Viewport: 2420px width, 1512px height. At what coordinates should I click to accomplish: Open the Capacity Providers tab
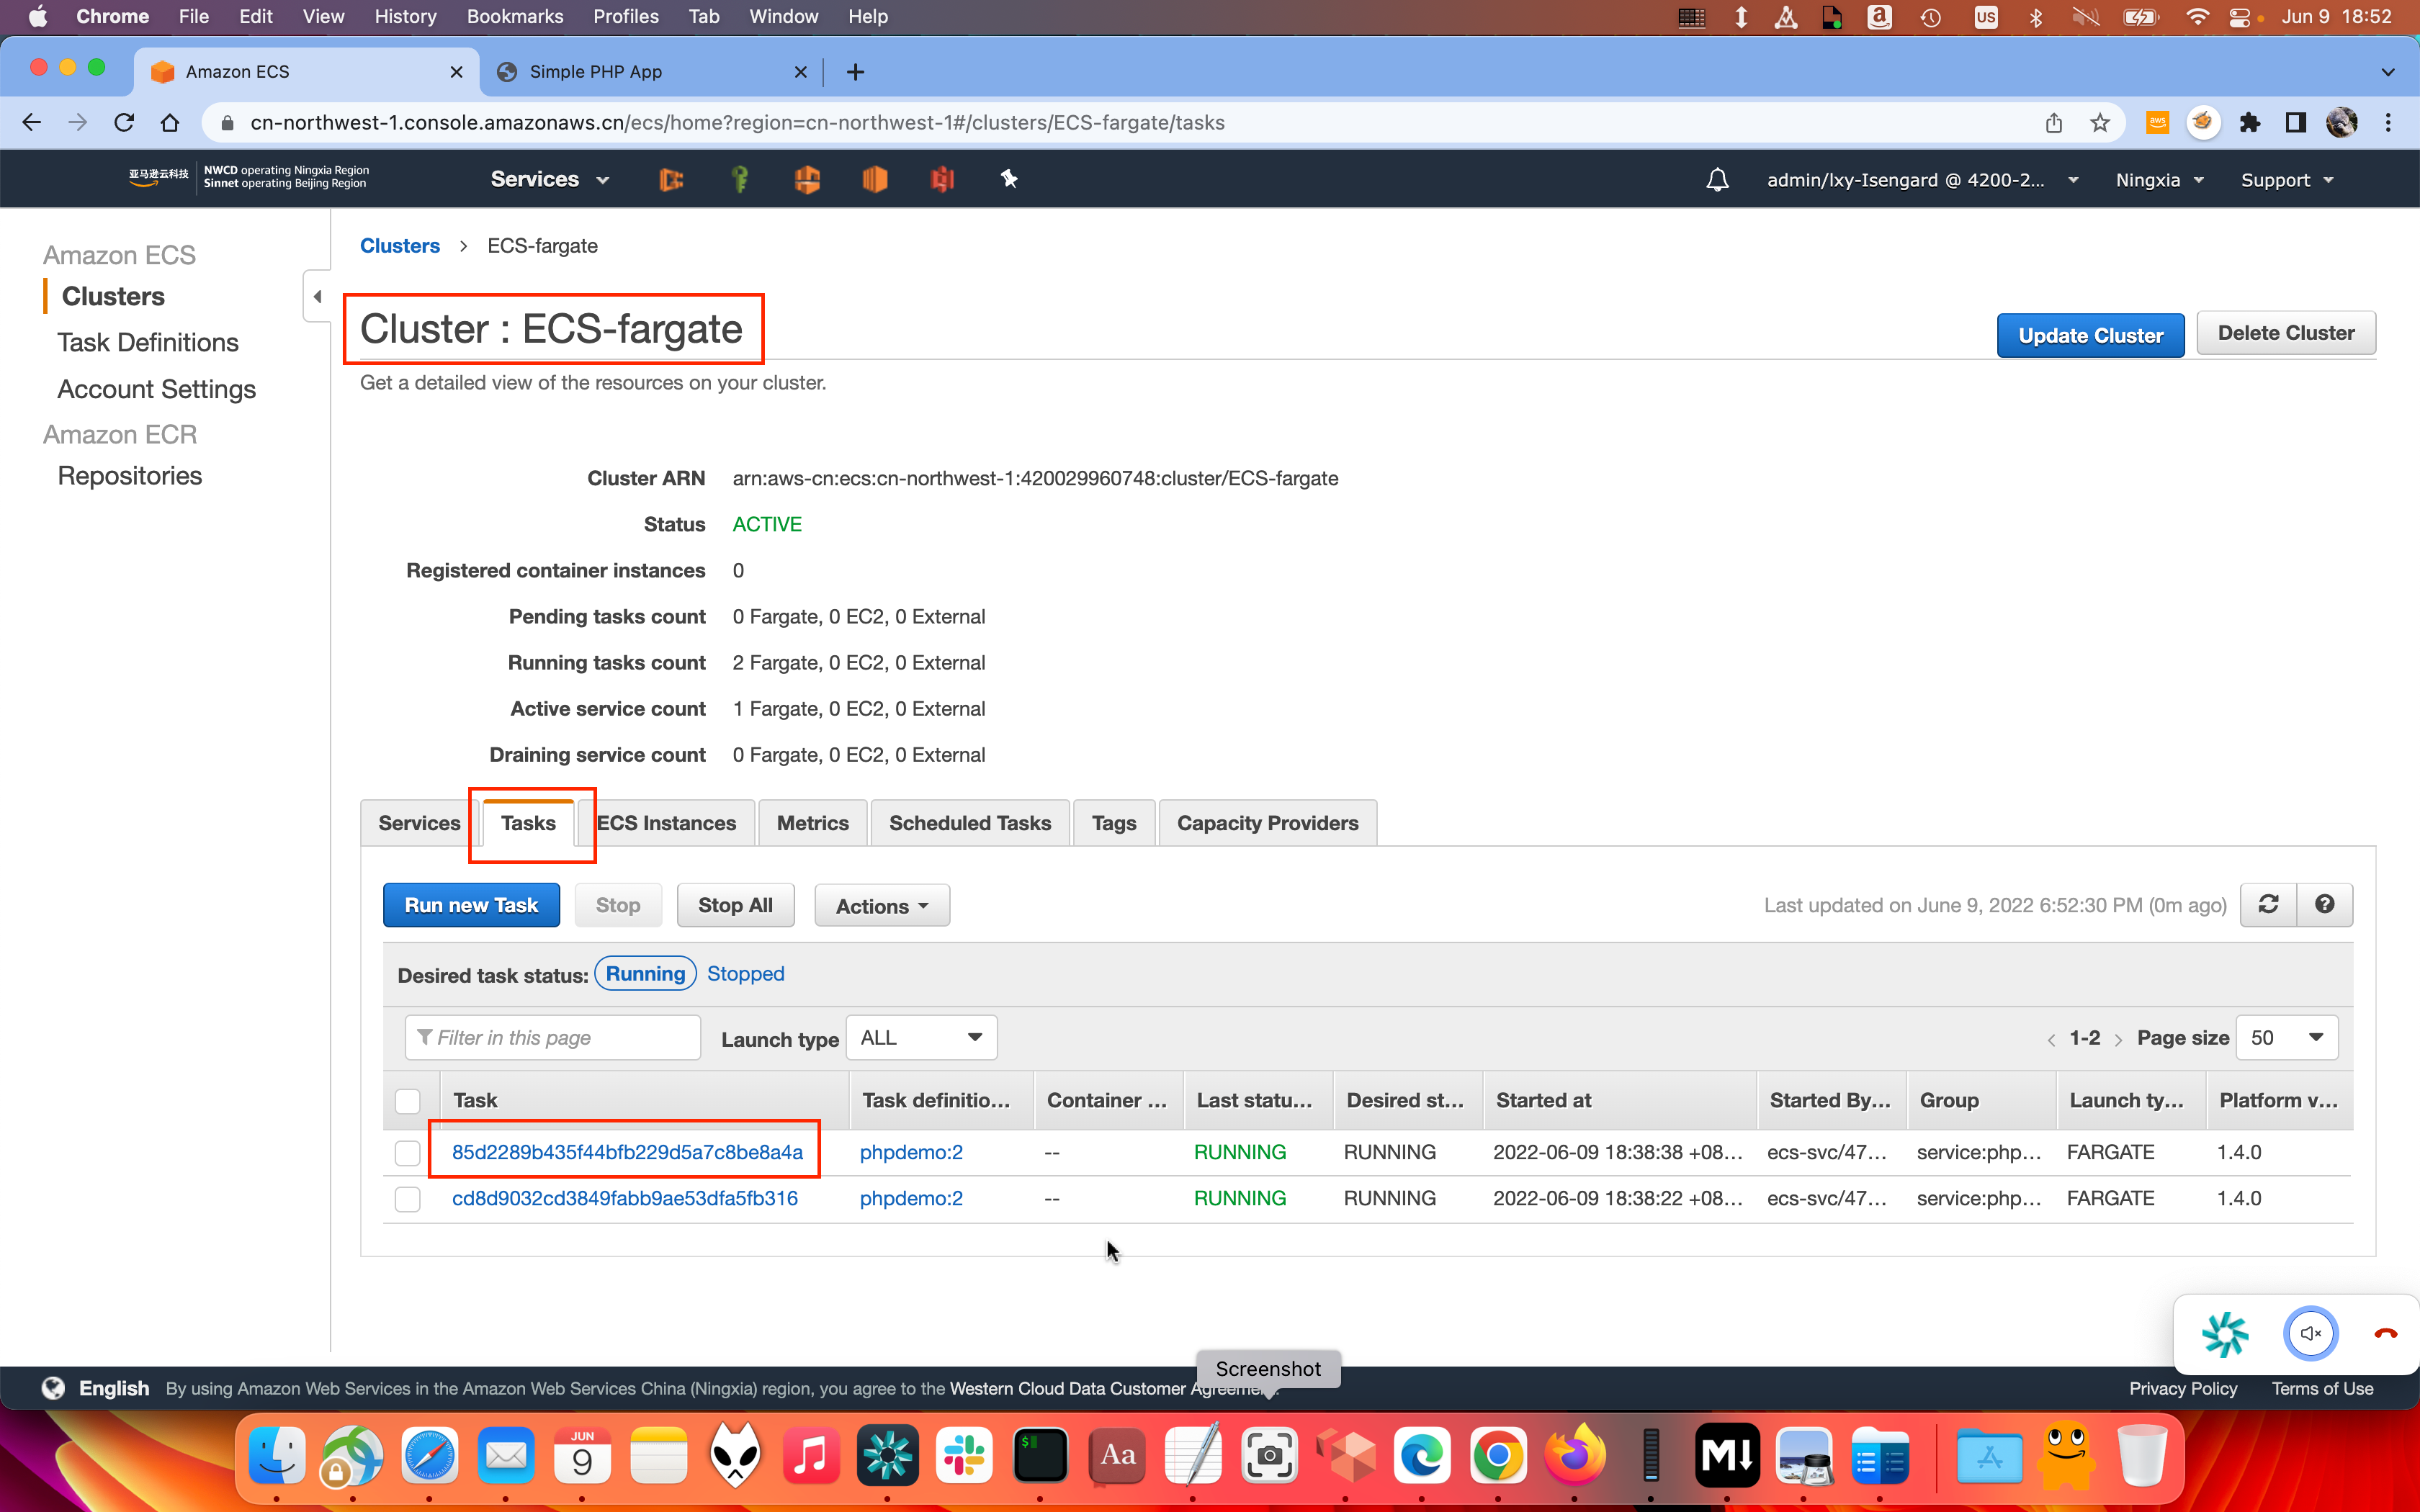1267,823
